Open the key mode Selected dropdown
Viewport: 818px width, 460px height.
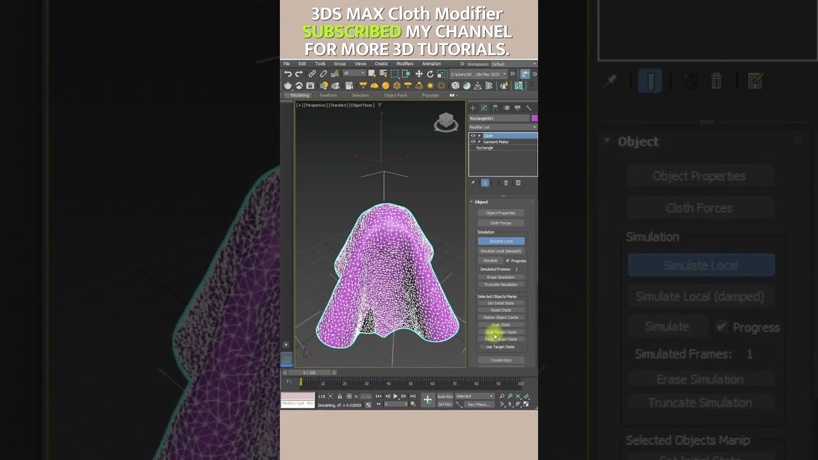pyautogui.click(x=474, y=396)
